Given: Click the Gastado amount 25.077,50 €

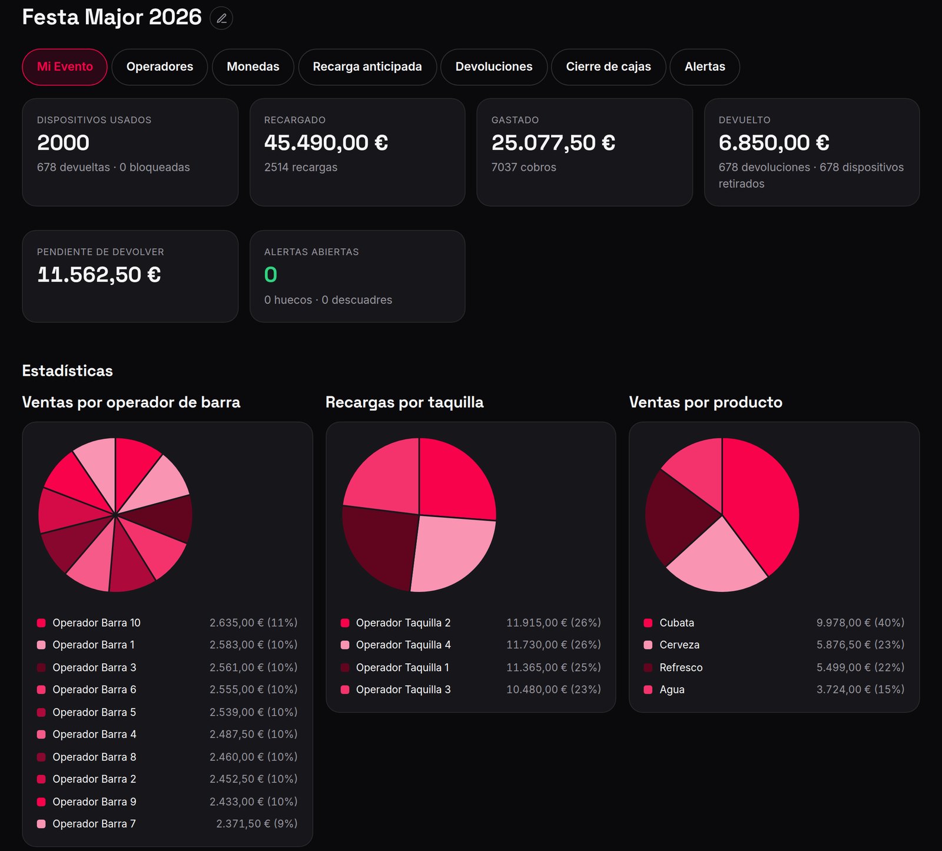Looking at the screenshot, I should click(553, 143).
